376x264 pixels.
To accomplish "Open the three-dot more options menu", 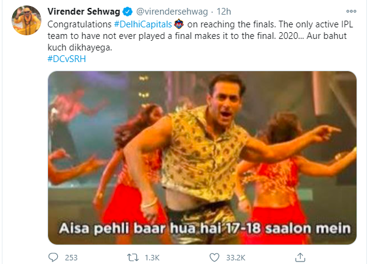I will (x=351, y=12).
